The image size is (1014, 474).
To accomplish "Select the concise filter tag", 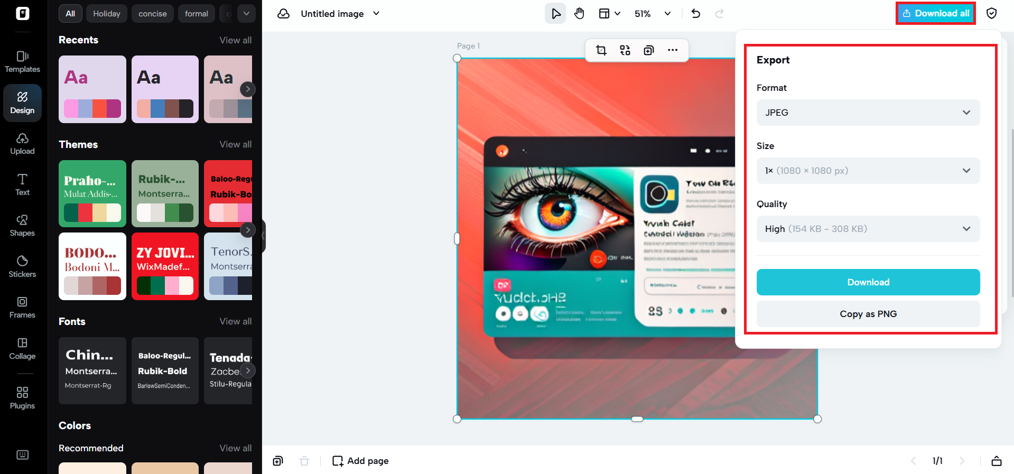I will click(x=153, y=14).
